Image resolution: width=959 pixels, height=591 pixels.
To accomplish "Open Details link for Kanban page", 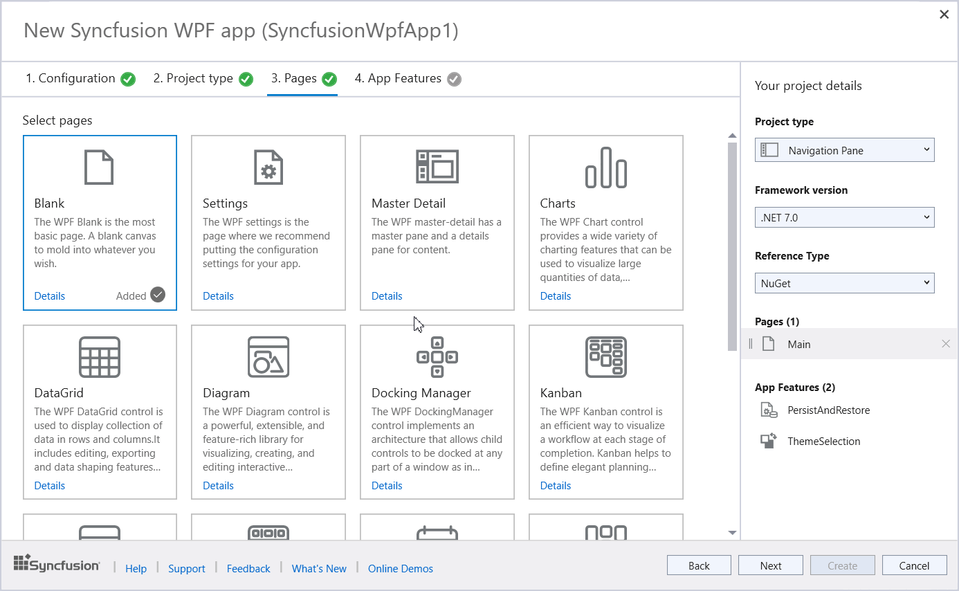I will coord(555,486).
